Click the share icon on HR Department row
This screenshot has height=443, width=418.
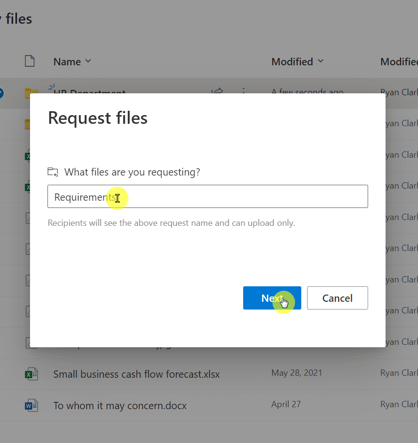point(217,91)
